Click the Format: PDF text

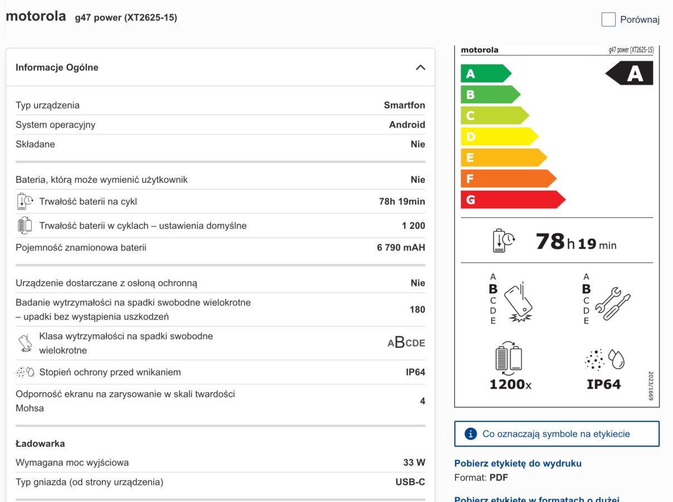(x=481, y=477)
